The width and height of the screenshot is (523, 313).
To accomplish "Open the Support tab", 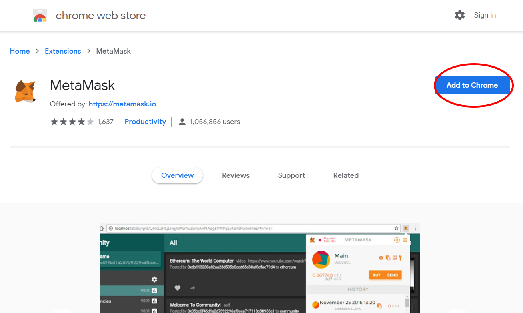I will (x=291, y=175).
